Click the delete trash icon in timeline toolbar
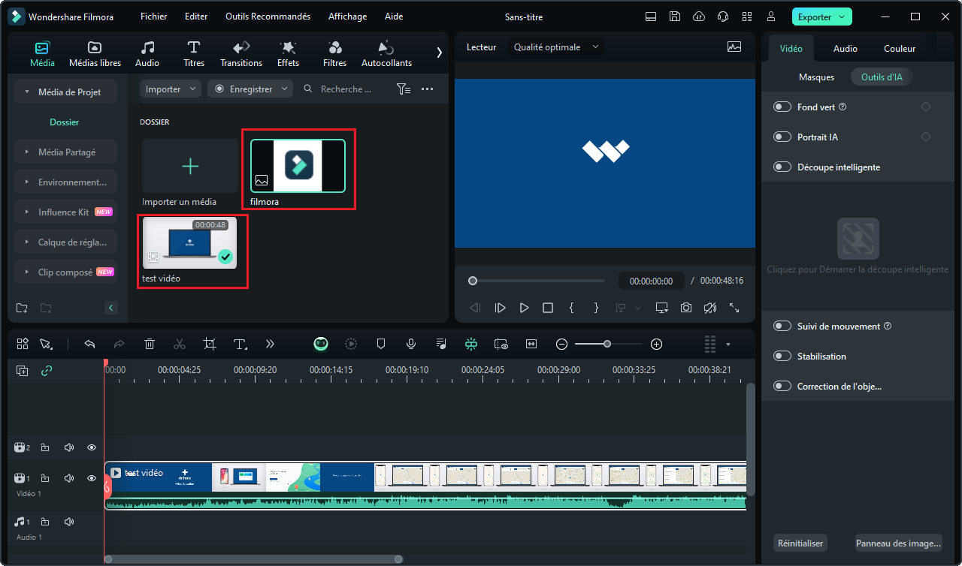962x566 pixels. click(x=150, y=344)
